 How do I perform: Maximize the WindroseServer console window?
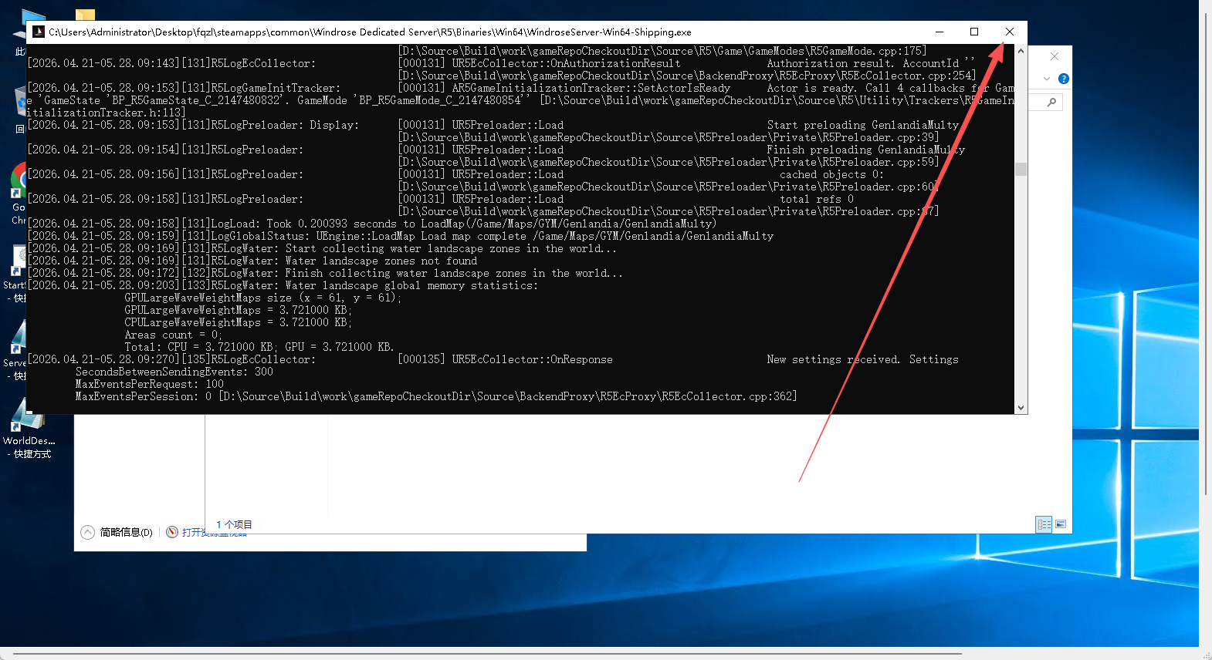click(x=974, y=32)
